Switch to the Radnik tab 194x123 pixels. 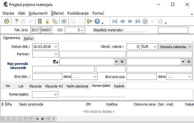click(119, 86)
